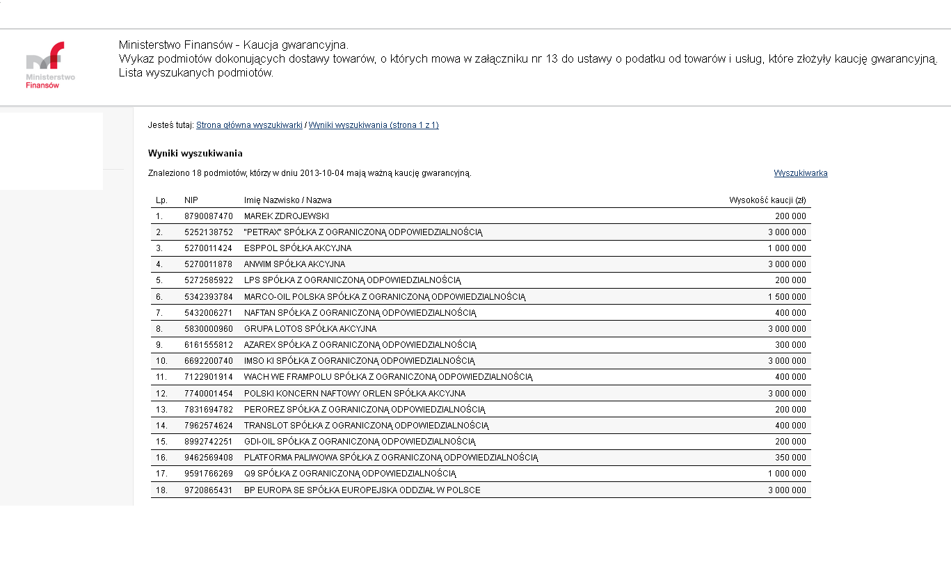Select the BP EUROPA SE company name
Screen dimensions: 951x578
[x=362, y=490]
